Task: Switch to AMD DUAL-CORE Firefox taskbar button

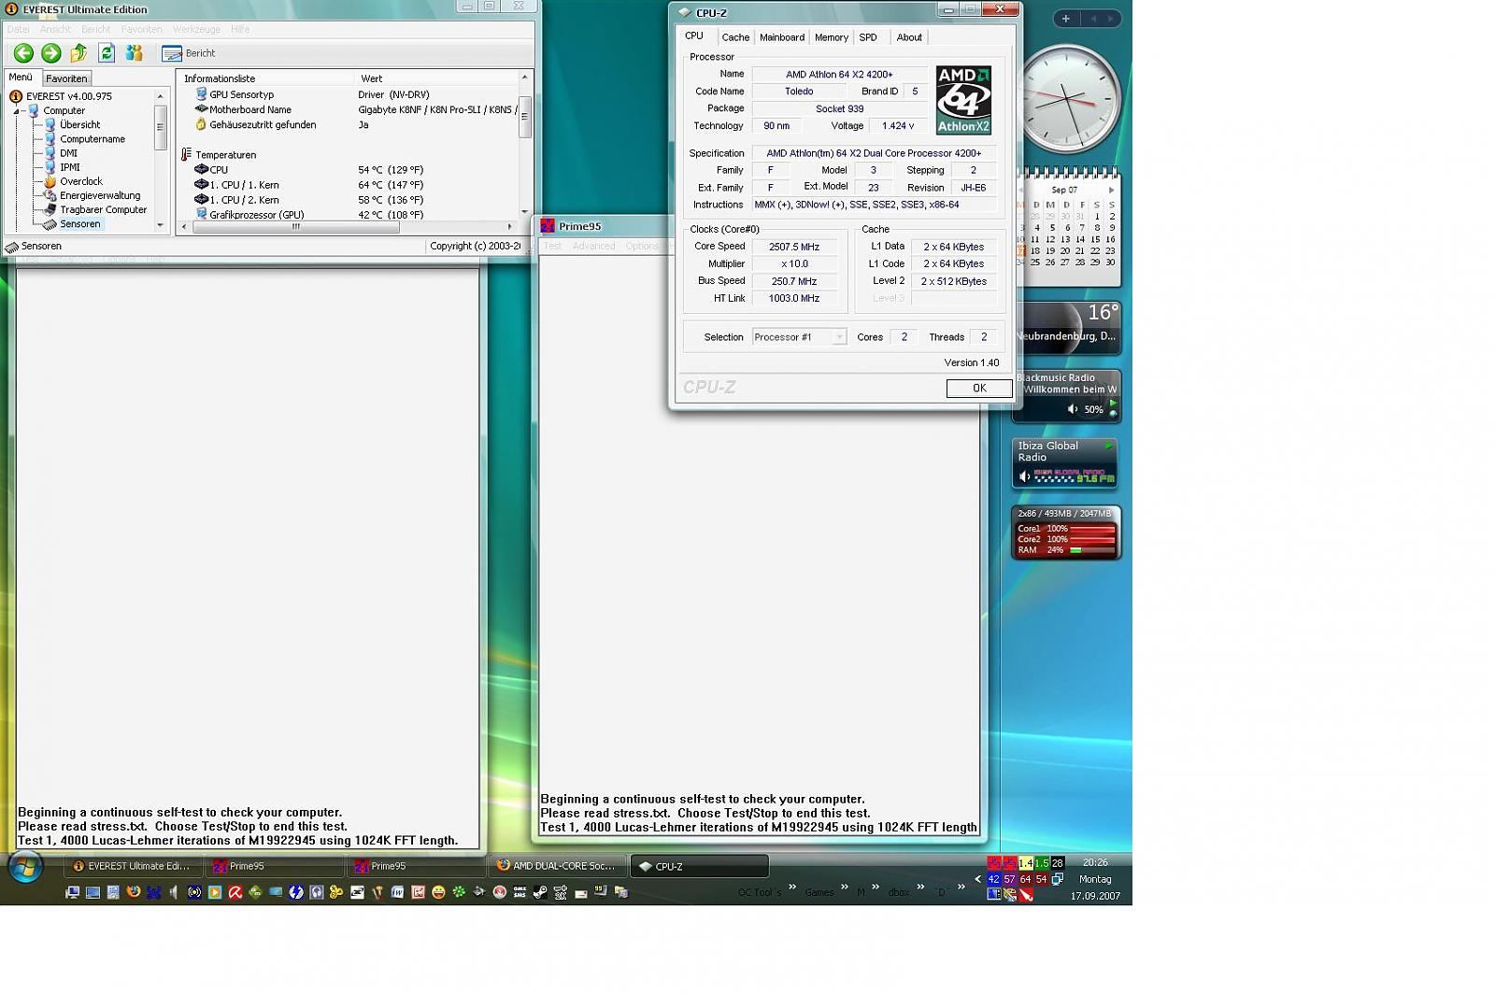Action: pos(557,867)
